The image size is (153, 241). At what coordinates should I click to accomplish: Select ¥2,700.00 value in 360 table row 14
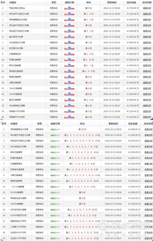[134, 204]
